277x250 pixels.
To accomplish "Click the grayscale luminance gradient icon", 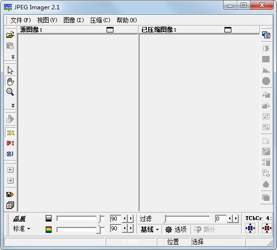I will point(49,218).
